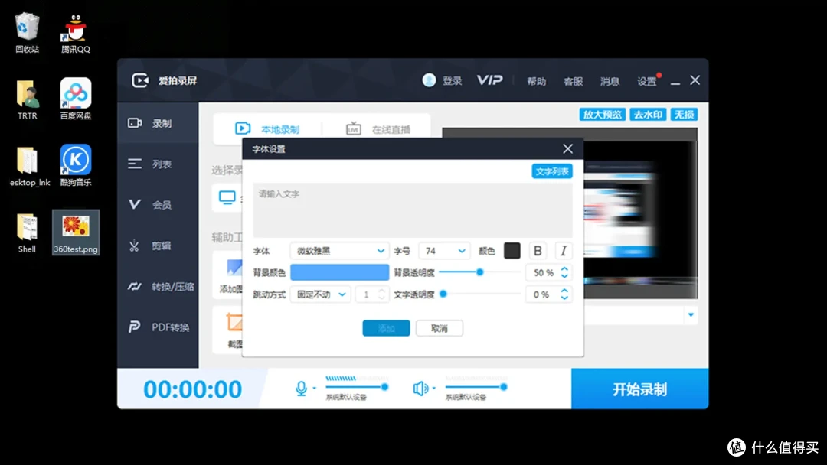Decrease the 背景透明度 percentage stepper
This screenshot has height=465, width=827.
click(x=564, y=276)
